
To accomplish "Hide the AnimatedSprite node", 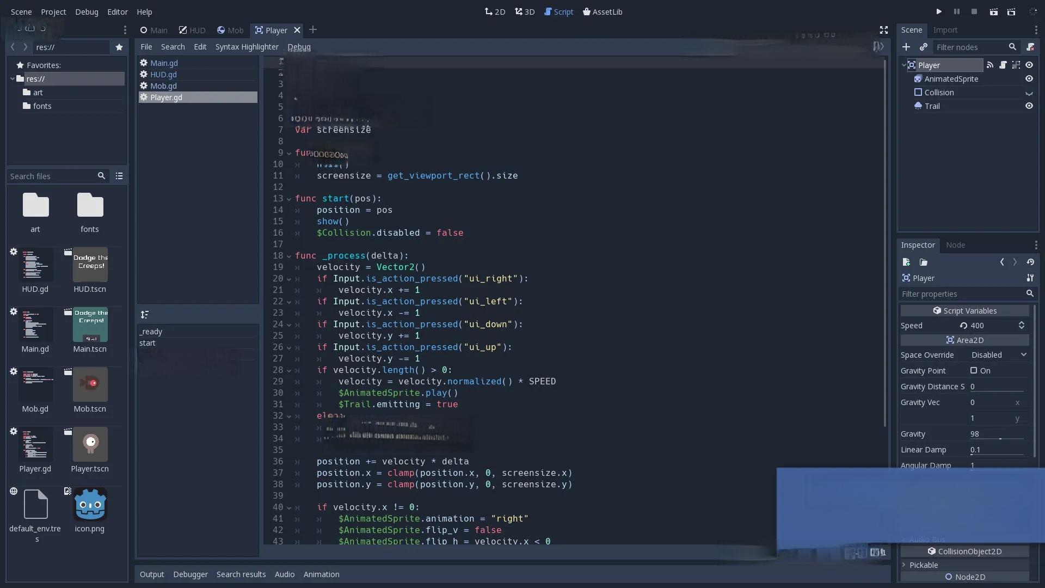I will (x=1029, y=79).
